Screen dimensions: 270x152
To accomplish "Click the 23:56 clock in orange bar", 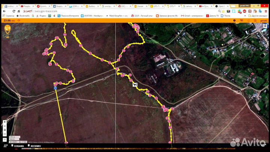I will tap(7, 21).
